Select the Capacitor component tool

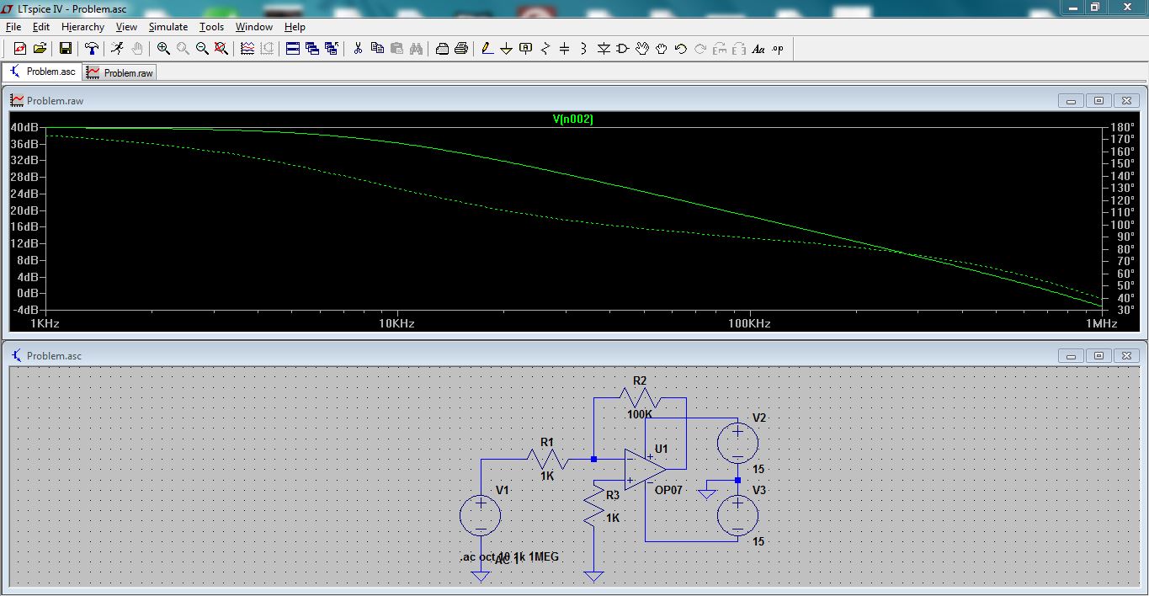564,49
